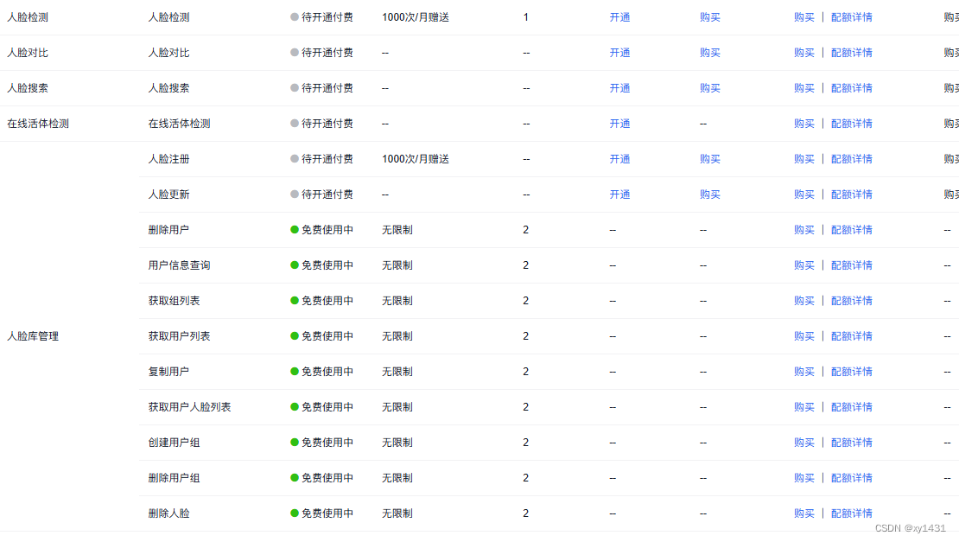Select the 人脸检测 entry in the left column
Screen dimensions: 959x542
pyautogui.click(x=31, y=16)
